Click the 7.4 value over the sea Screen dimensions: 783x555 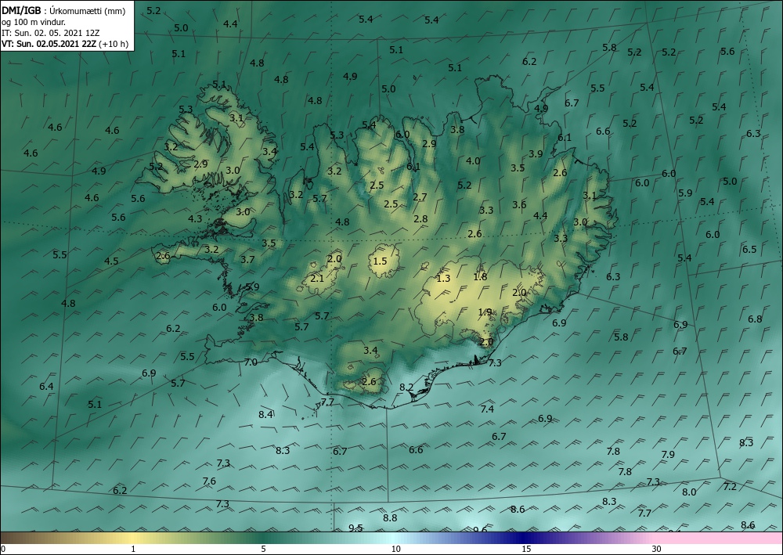pyautogui.click(x=487, y=409)
